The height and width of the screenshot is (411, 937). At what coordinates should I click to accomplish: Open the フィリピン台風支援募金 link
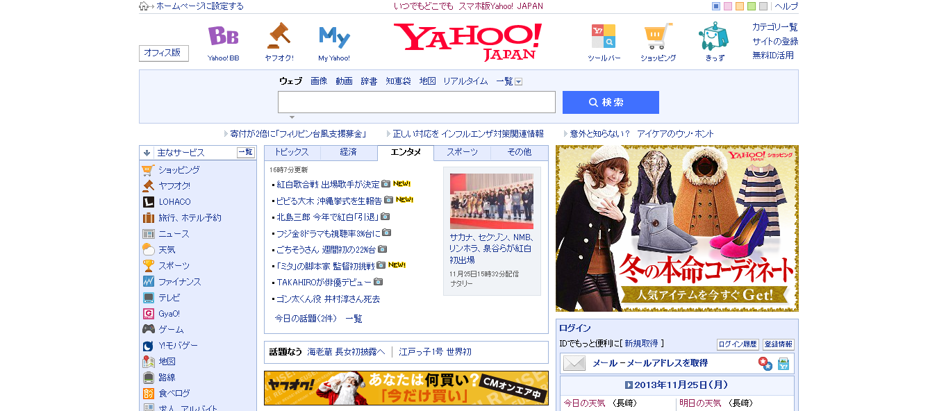coord(298,133)
